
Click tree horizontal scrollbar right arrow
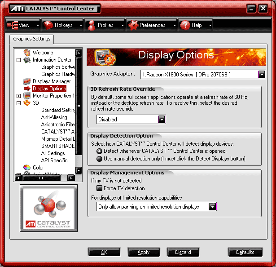click(71, 178)
